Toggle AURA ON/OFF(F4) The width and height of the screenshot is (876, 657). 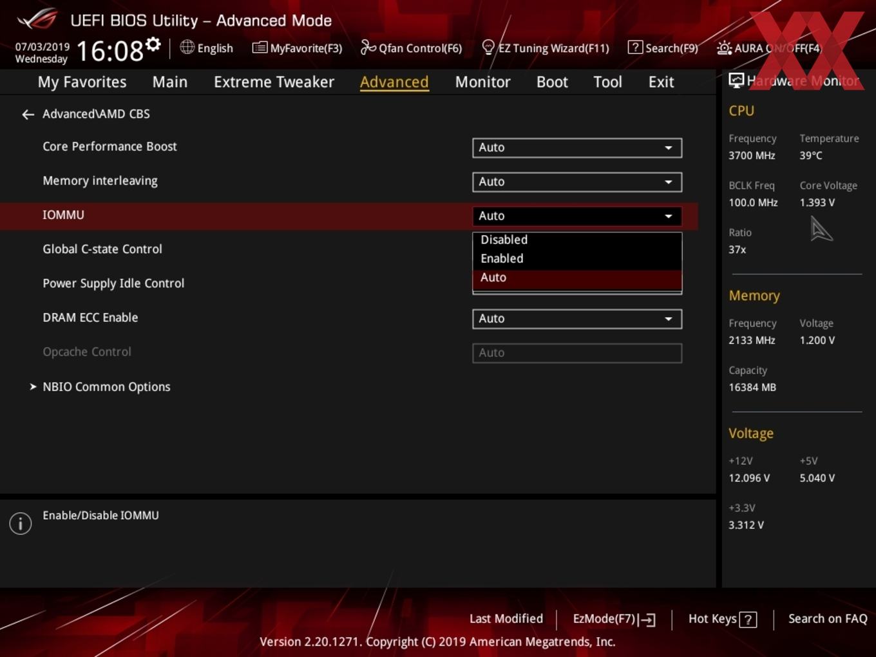pyautogui.click(x=769, y=48)
